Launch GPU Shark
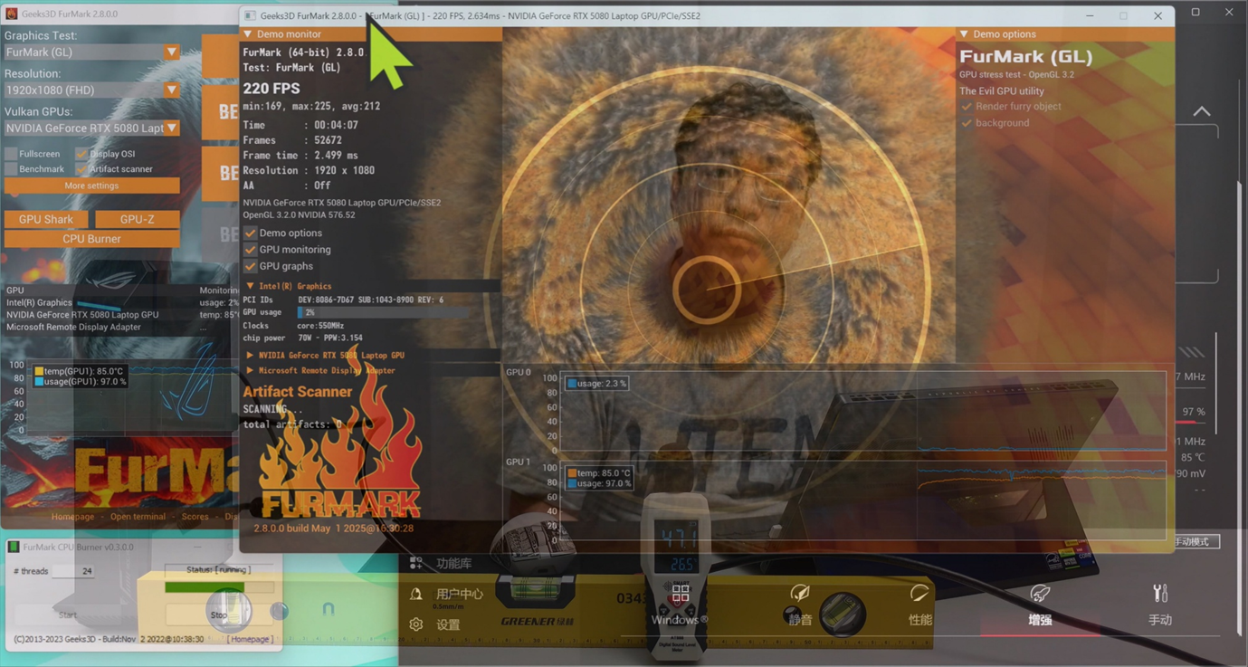The width and height of the screenshot is (1248, 667). [46, 219]
